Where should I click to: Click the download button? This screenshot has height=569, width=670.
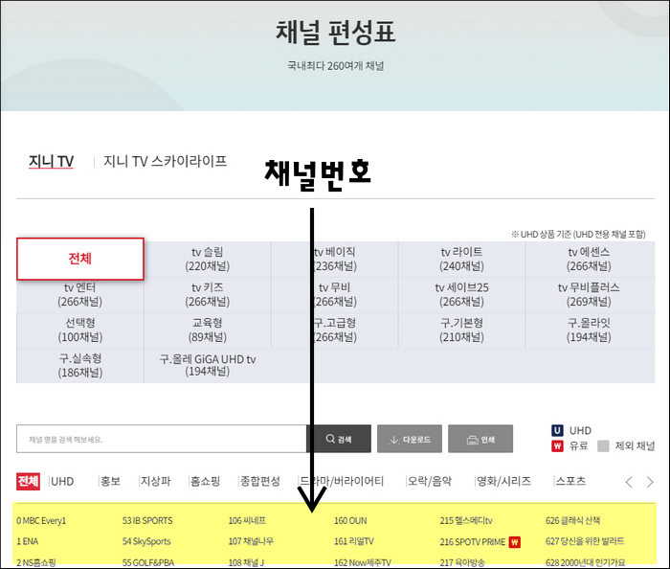pos(410,440)
